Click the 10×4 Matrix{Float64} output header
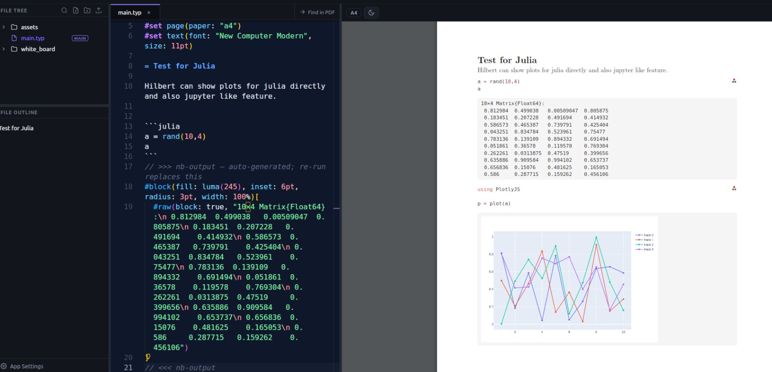The height and width of the screenshot is (372, 772). [512, 103]
